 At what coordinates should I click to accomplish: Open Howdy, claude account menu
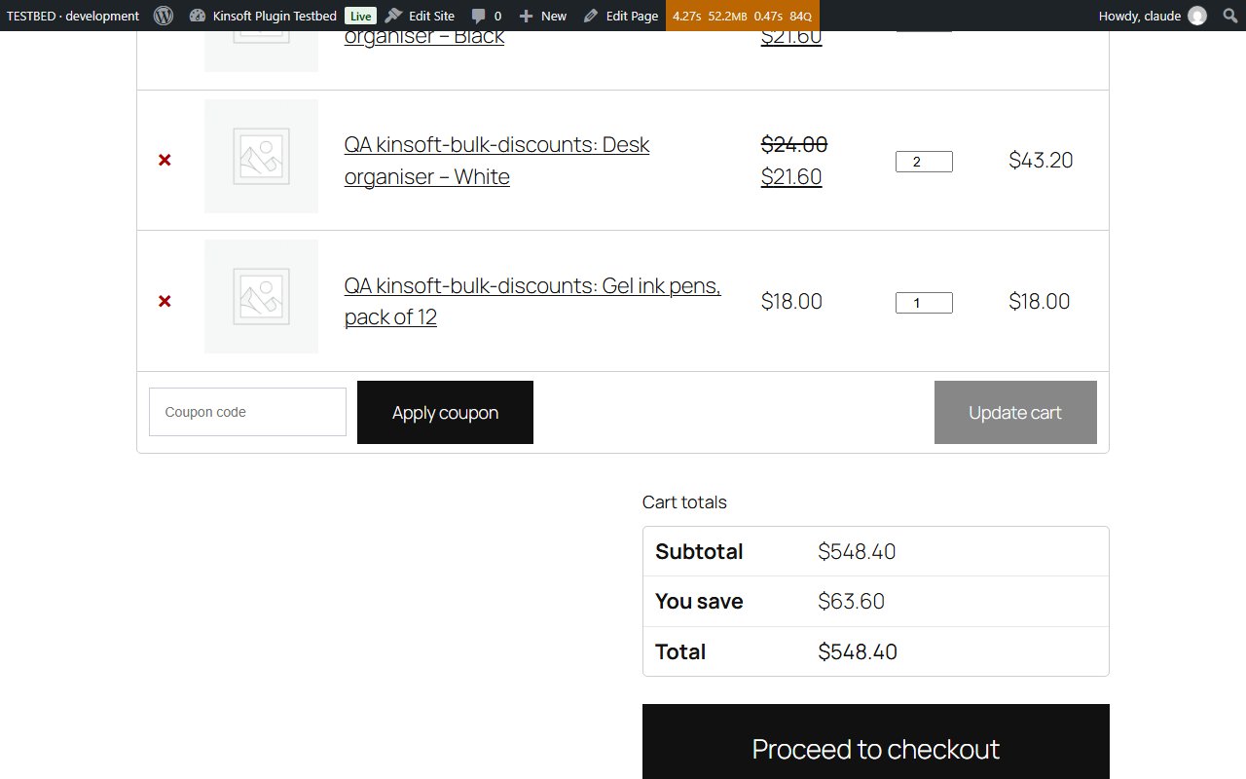1153,16
